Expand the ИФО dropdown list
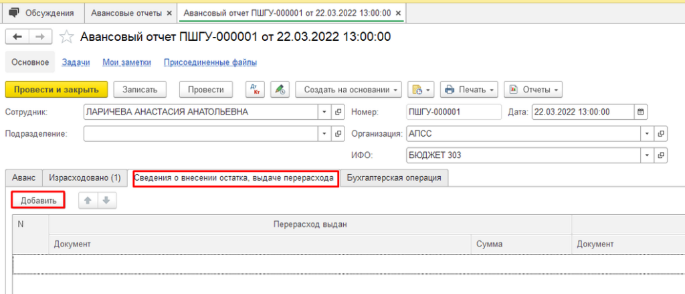Image resolution: width=685 pixels, height=294 pixels. tap(647, 155)
